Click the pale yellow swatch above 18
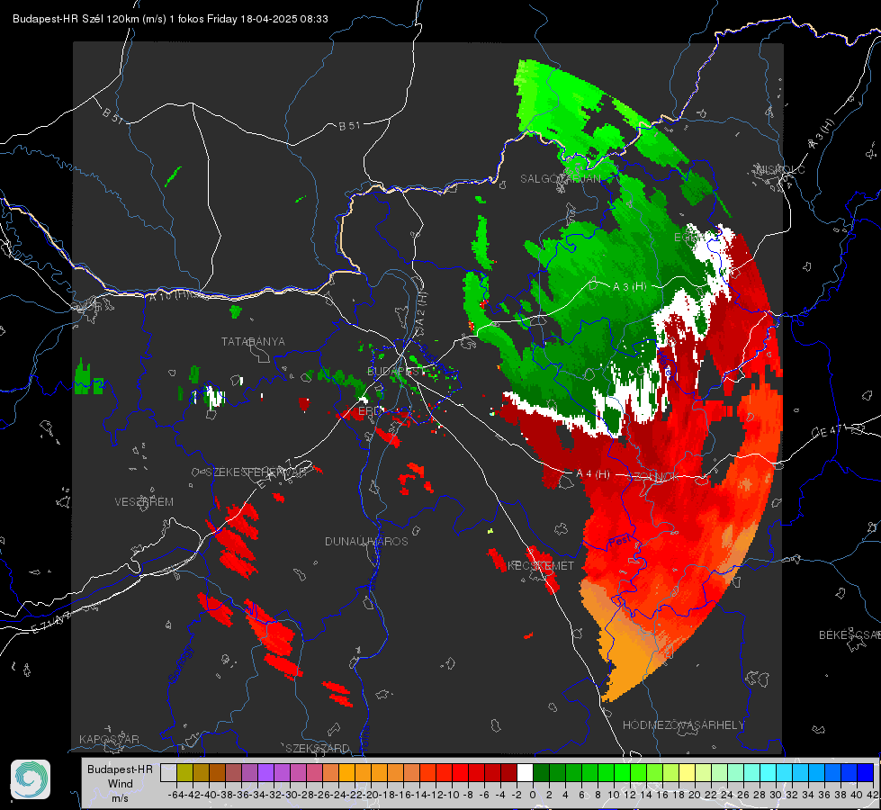Image resolution: width=881 pixels, height=810 pixels. [x=687, y=773]
